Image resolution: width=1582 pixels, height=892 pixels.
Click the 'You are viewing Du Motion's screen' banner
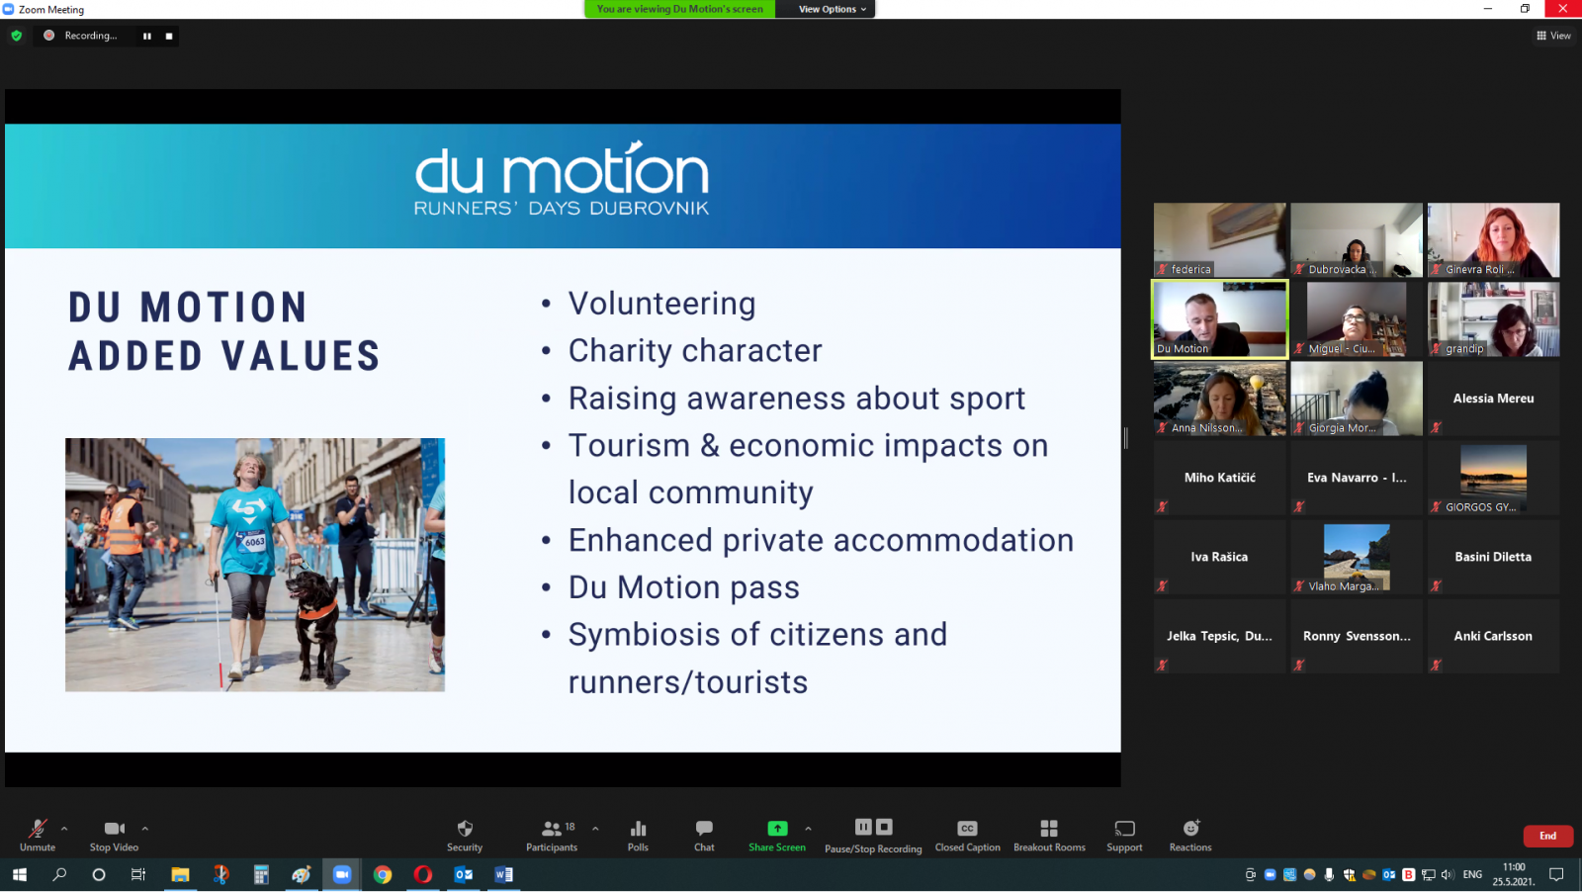point(679,9)
